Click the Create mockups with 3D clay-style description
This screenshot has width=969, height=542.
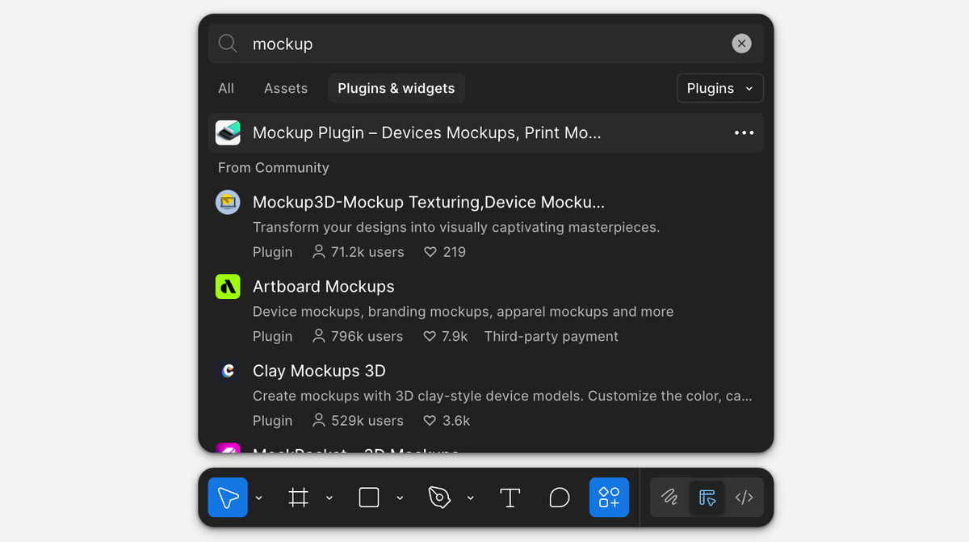pyautogui.click(x=502, y=396)
